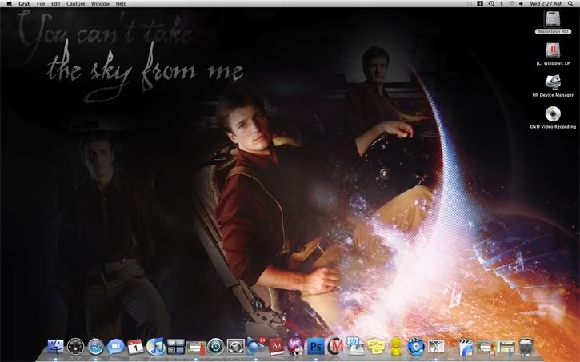Open the Window menu
Screen dimensions: 580x362
click(x=100, y=4)
